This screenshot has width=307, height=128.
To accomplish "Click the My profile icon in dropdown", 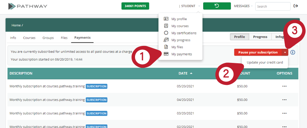I will (166, 19).
